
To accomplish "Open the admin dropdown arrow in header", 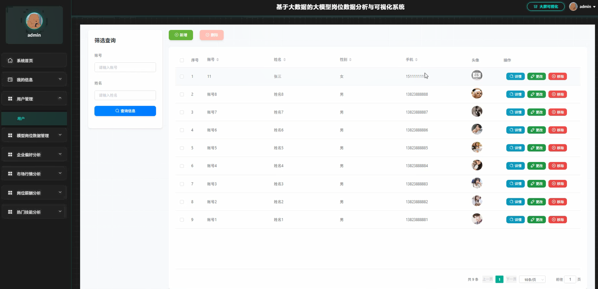I will click(x=594, y=7).
